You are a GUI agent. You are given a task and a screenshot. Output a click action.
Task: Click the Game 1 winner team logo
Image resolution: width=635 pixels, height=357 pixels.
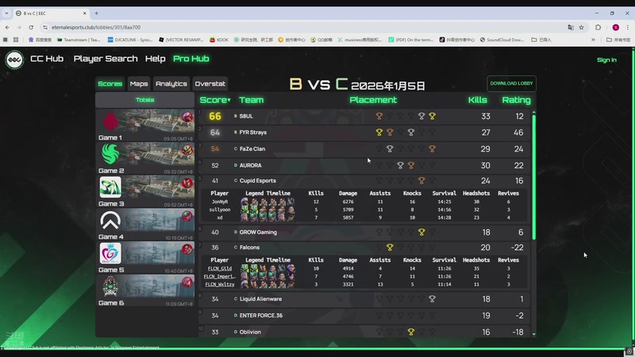point(110,121)
